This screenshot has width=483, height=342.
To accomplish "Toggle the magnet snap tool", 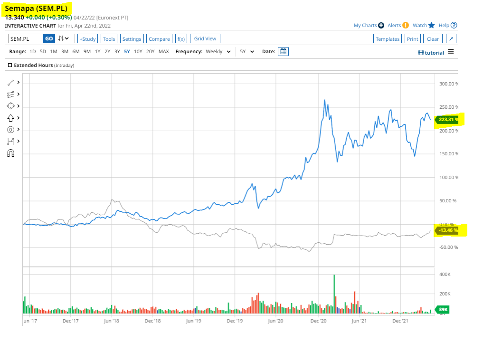I will (10, 153).
